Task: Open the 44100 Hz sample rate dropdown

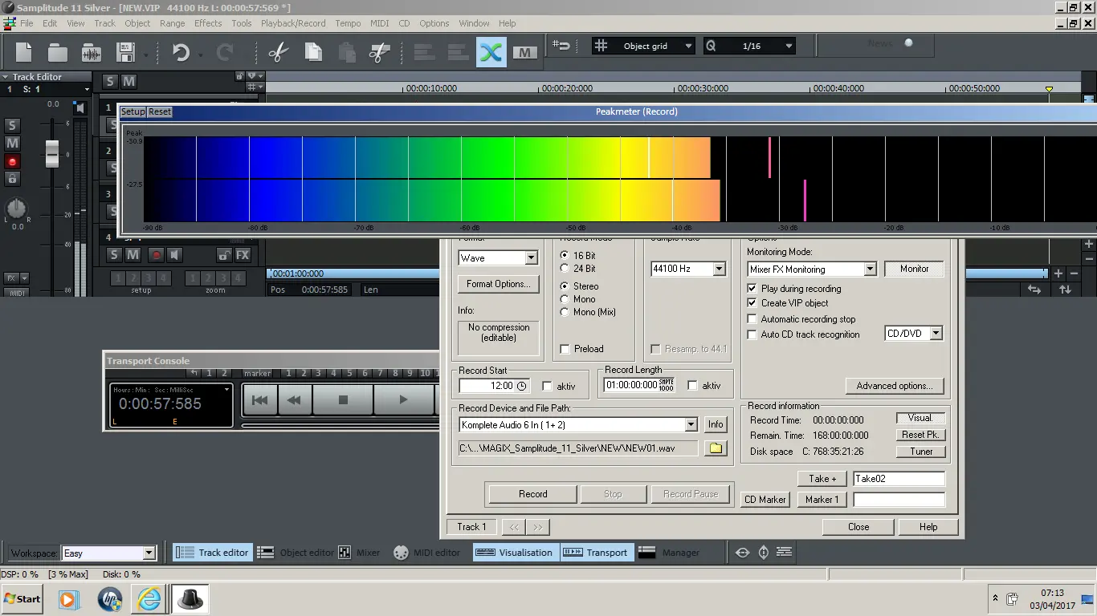Action: coord(719,269)
